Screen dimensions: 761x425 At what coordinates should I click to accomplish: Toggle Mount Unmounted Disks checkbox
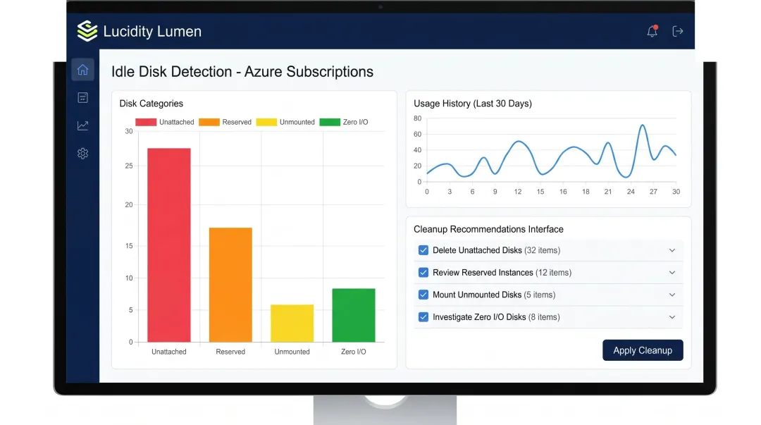pyautogui.click(x=423, y=295)
